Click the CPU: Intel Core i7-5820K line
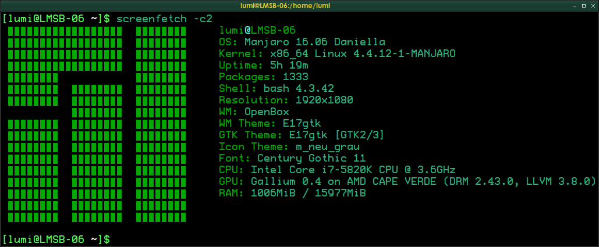This screenshot has width=599, height=247. (337, 170)
